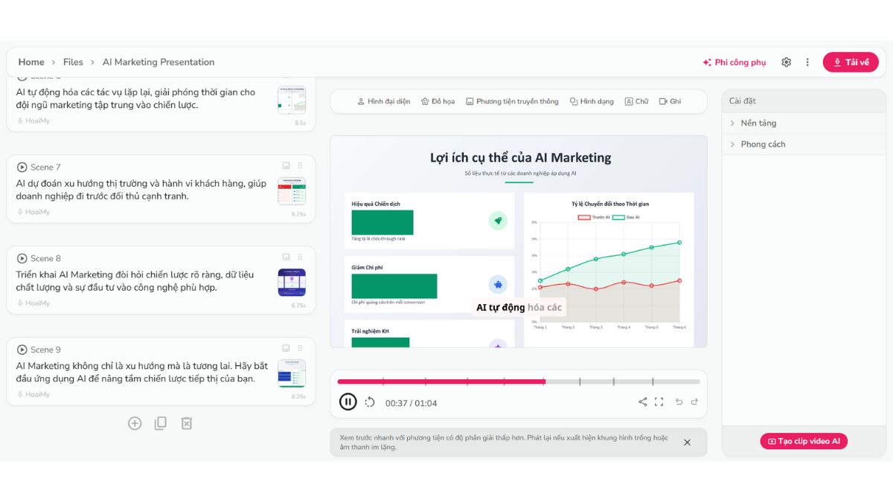The image size is (893, 502).
Task: Grab the drag handle of Scene 9
Action: (301, 348)
